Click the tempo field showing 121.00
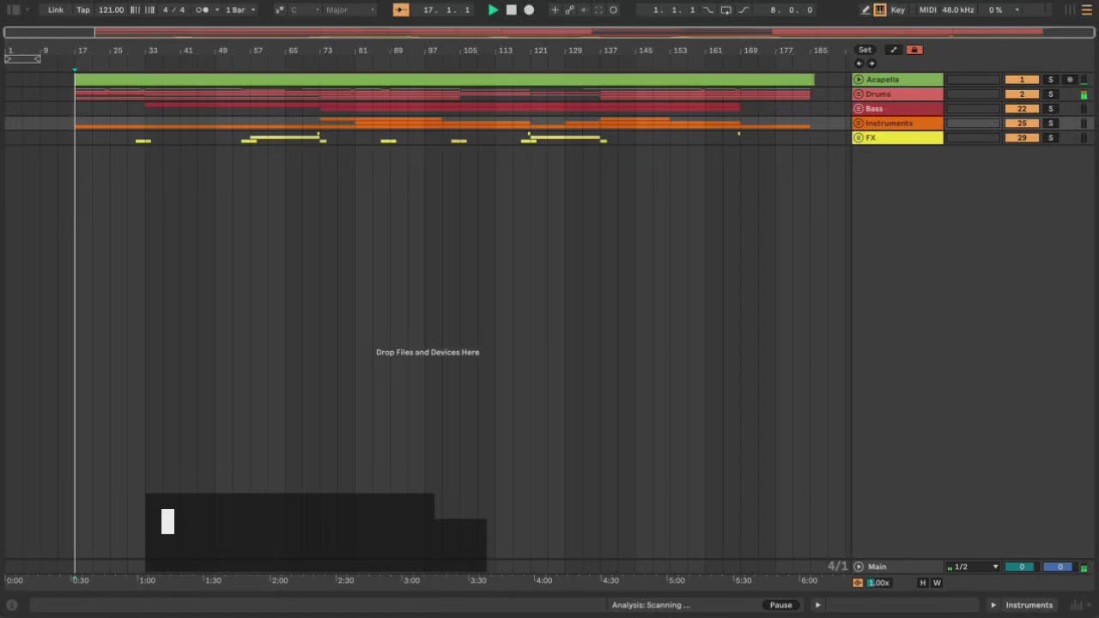1099x618 pixels. click(111, 10)
